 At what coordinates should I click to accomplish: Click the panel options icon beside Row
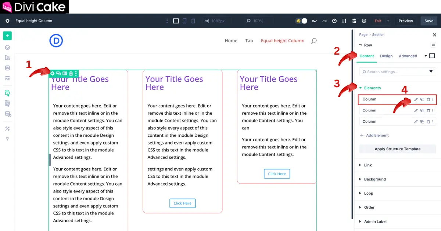pyautogui.click(x=433, y=45)
